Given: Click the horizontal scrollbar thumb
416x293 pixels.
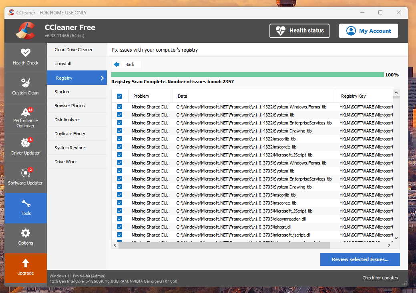Looking at the screenshot, I should (224, 245).
